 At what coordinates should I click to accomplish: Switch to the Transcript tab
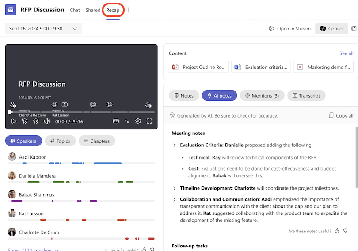click(306, 95)
